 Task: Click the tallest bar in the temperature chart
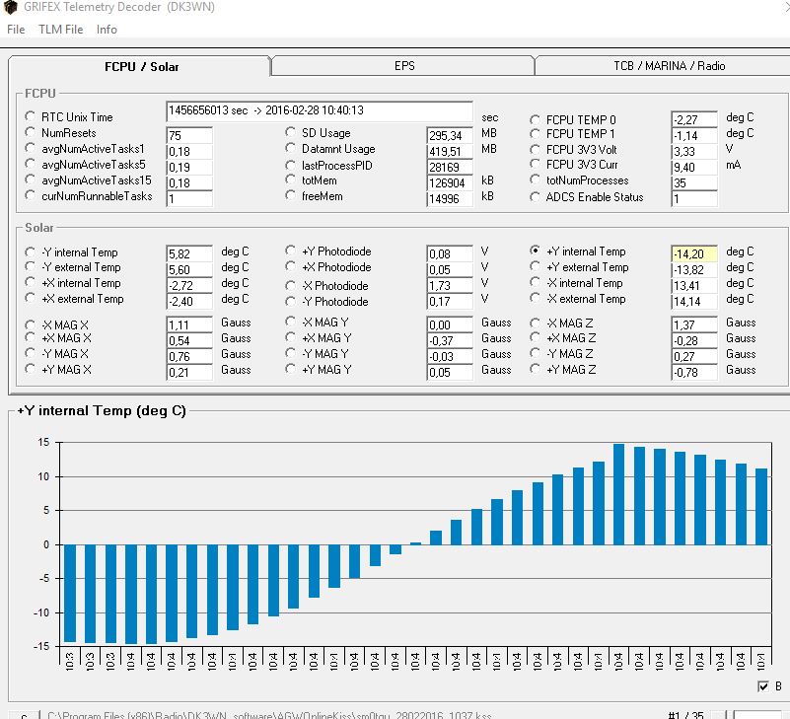(x=618, y=494)
